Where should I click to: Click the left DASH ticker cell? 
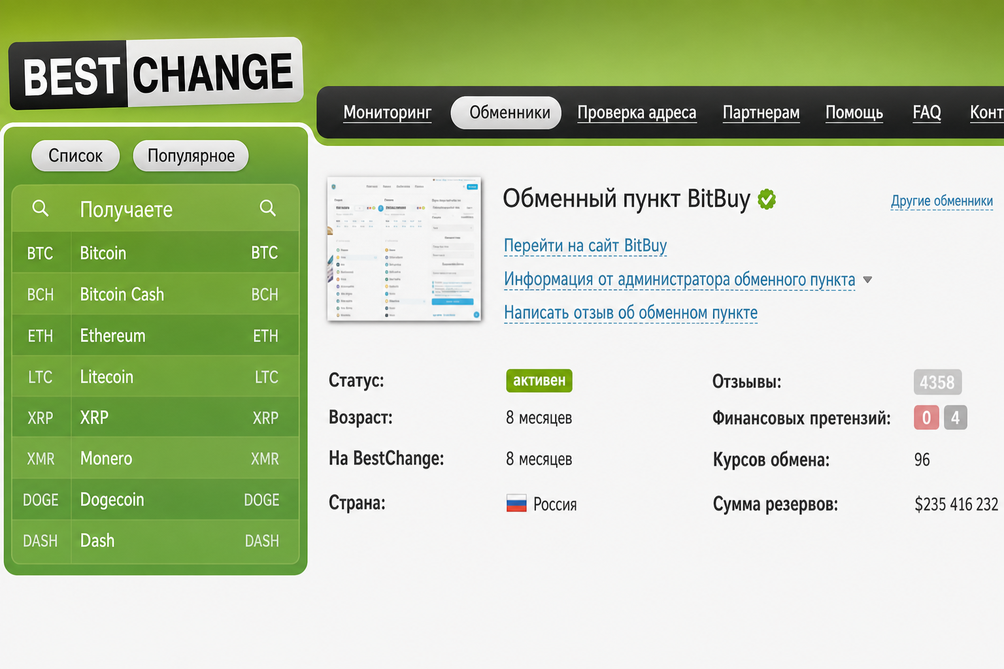click(x=41, y=541)
